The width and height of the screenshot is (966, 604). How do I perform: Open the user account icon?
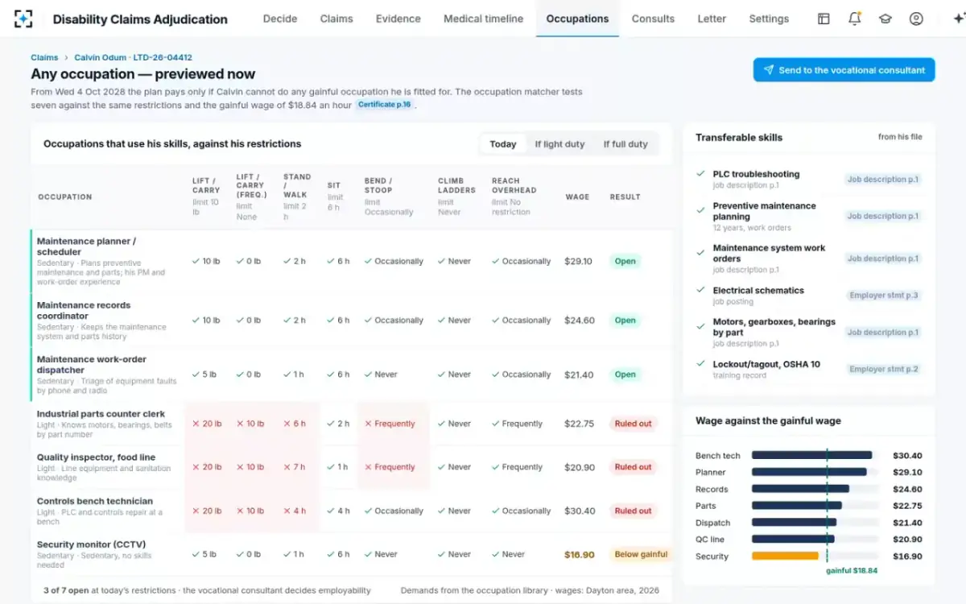click(x=916, y=19)
